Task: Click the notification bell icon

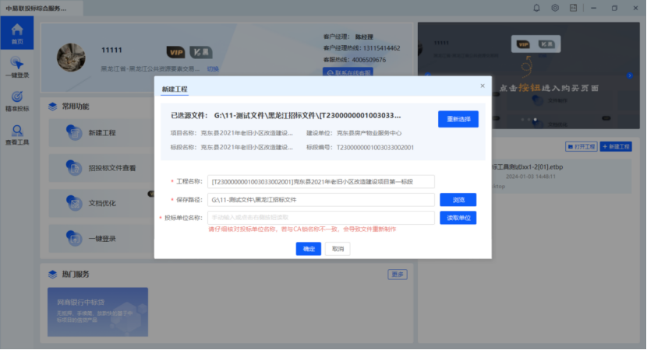Action: click(x=536, y=8)
